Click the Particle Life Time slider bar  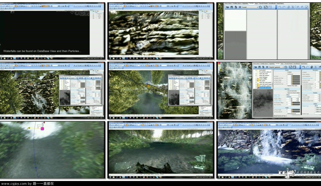click(x=296, y=84)
